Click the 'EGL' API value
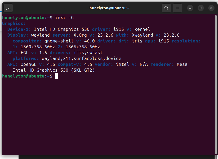This screenshot has height=159, width=218. coord(25,53)
